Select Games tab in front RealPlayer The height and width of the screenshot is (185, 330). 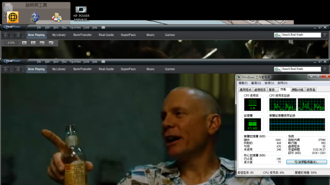click(170, 69)
